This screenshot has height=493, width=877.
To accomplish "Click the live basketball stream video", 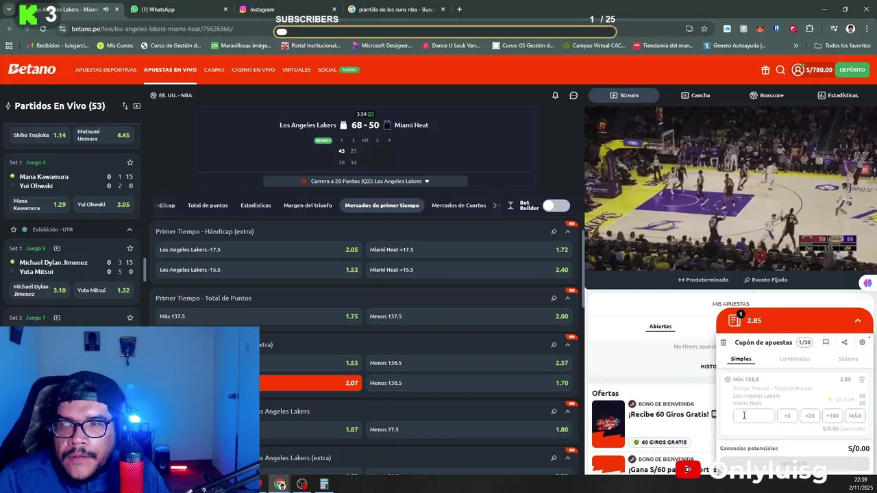I will click(730, 188).
